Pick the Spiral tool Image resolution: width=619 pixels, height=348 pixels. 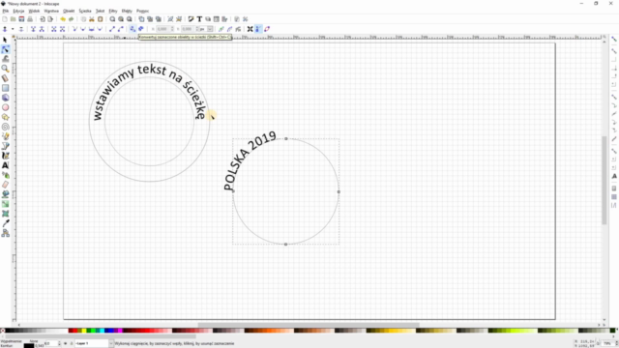[5, 127]
